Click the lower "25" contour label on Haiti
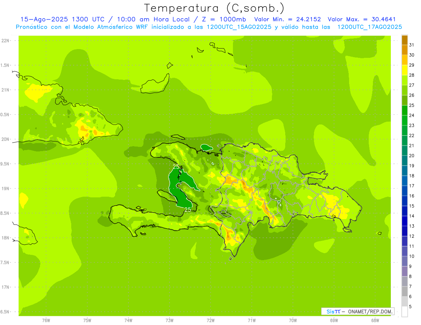The height and width of the screenshot is (325, 421). pyautogui.click(x=188, y=209)
